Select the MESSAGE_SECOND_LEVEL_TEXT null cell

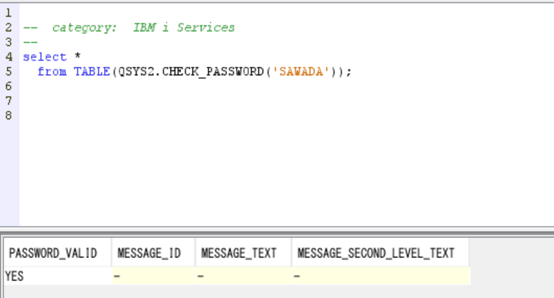click(x=381, y=276)
